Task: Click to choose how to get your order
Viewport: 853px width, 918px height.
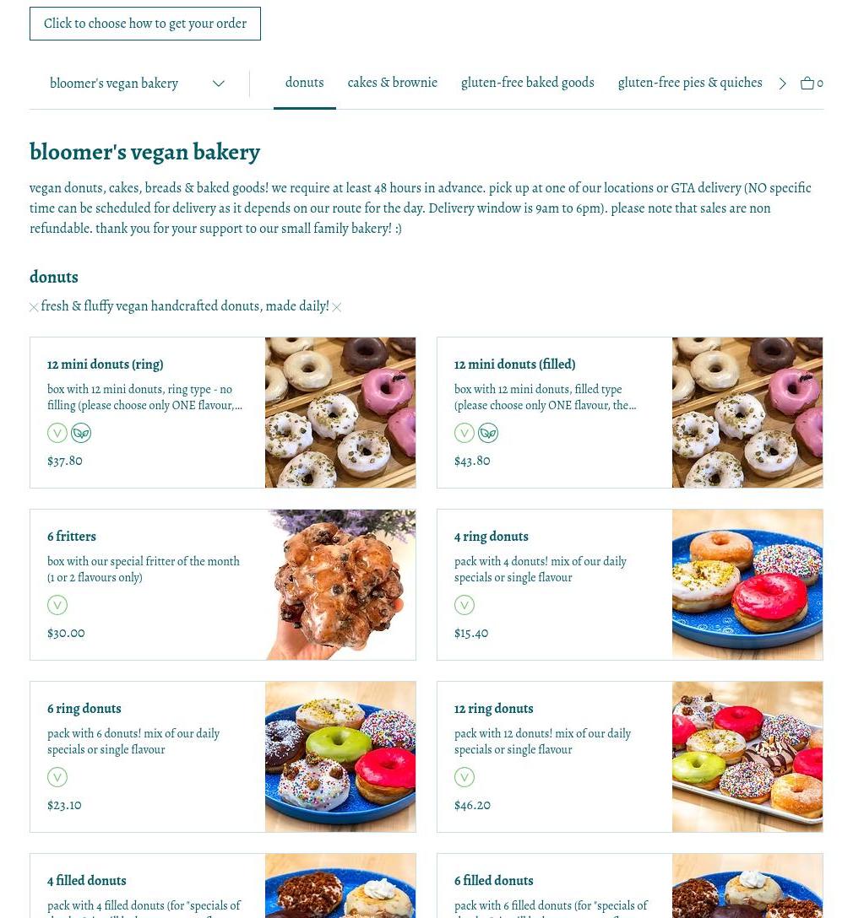Action: (145, 24)
